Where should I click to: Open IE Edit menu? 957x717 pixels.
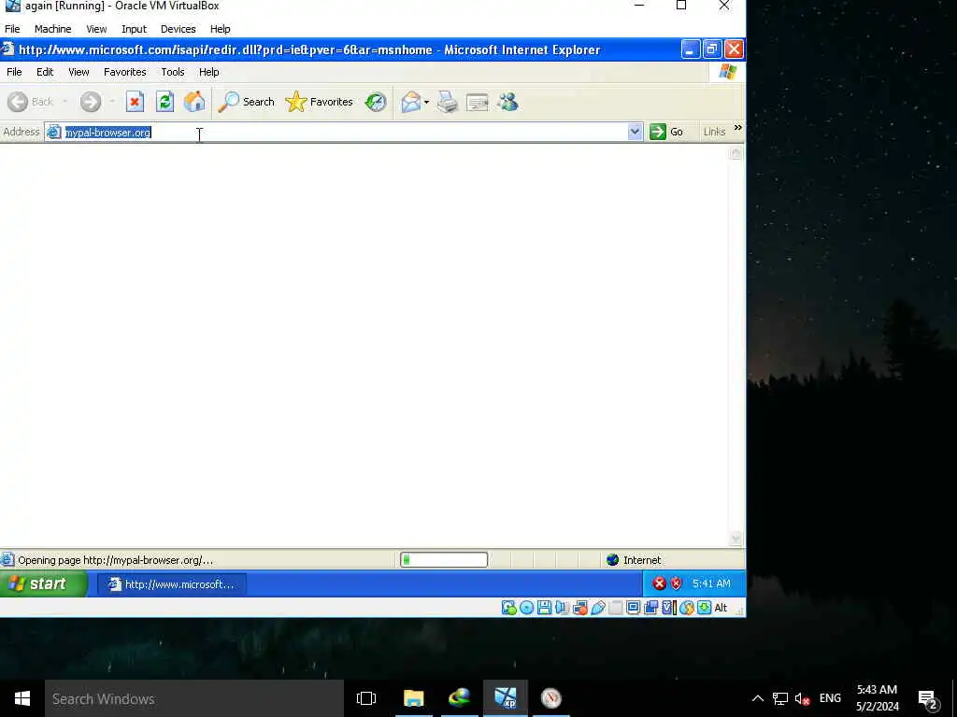[45, 72]
